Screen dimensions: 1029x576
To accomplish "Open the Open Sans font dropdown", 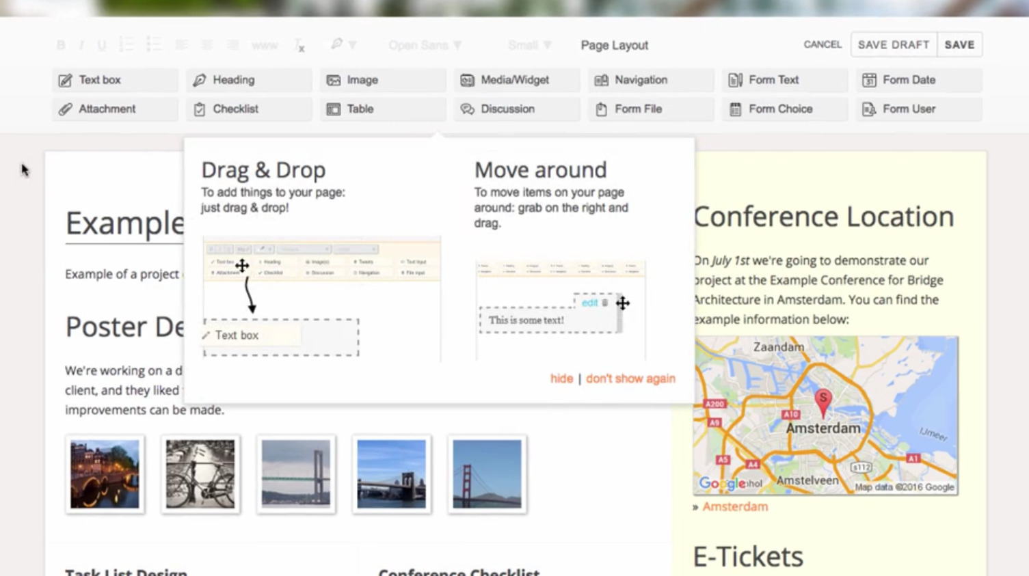I will pyautogui.click(x=425, y=45).
